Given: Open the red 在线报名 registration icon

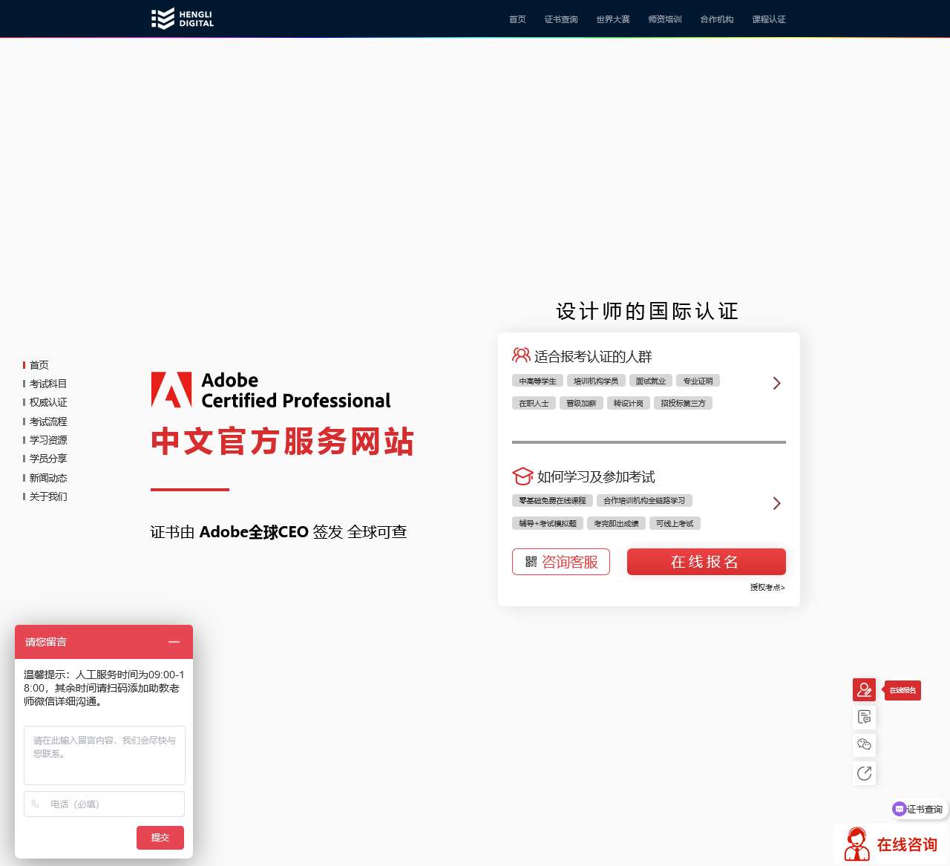Looking at the screenshot, I should coord(864,689).
